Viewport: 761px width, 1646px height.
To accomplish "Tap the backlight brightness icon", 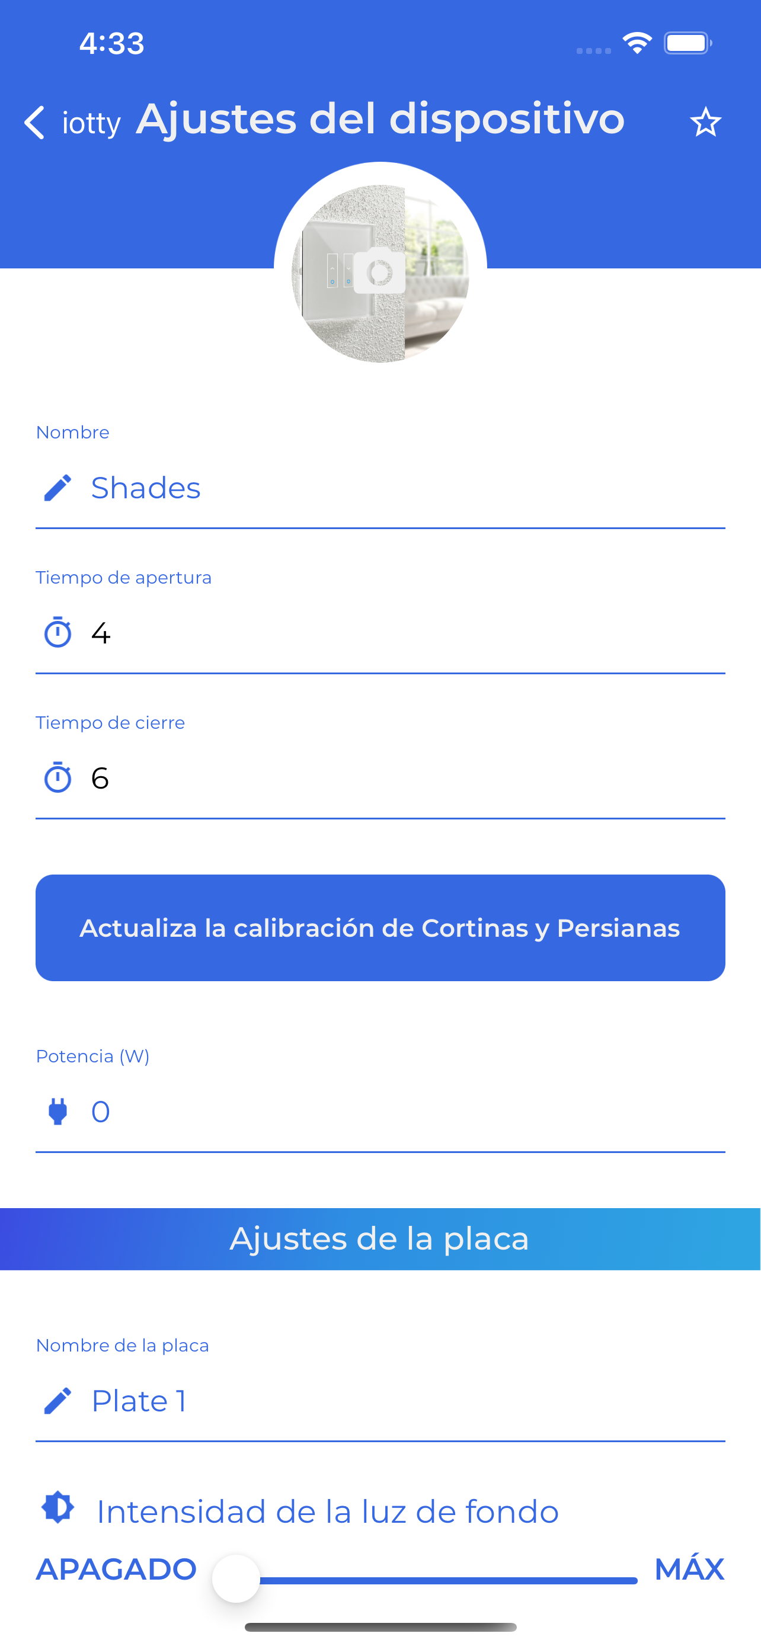I will [x=57, y=1508].
